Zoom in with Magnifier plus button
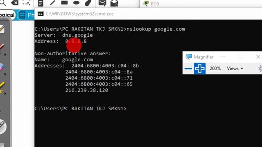The height and width of the screenshot is (147, 262). point(200,69)
